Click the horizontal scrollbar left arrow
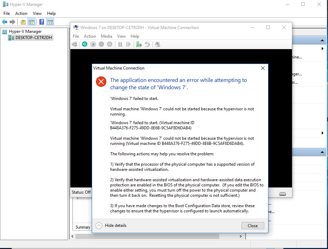The image size is (328, 249). pos(73,236)
